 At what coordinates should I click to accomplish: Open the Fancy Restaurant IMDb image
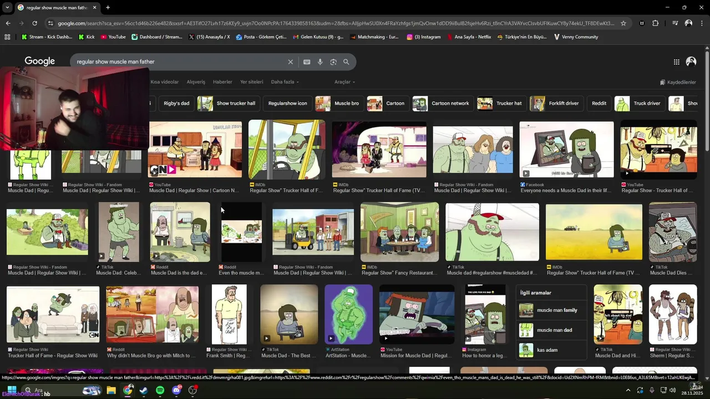(399, 232)
